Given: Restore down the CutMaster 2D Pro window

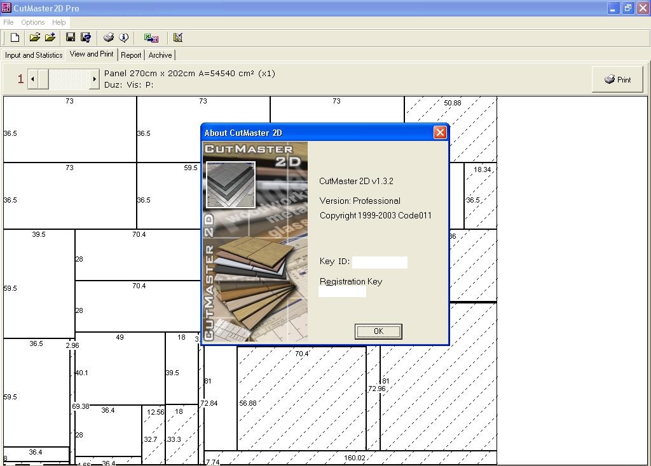Looking at the screenshot, I should pyautogui.click(x=627, y=8).
